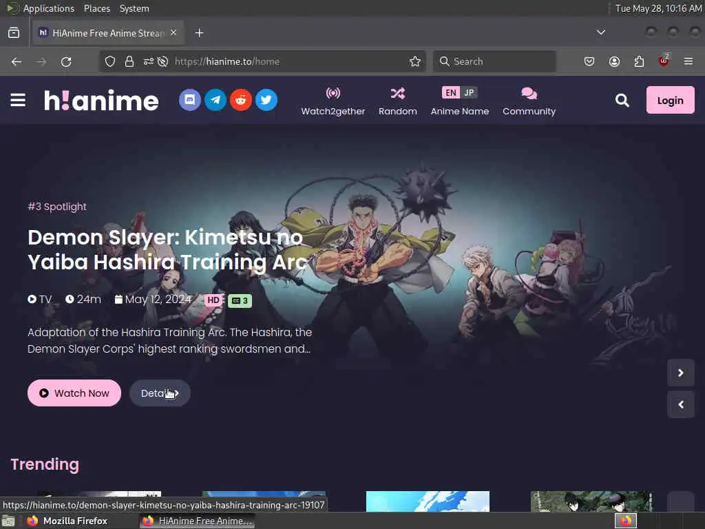Open uBlock Origin extension icon

(664, 61)
